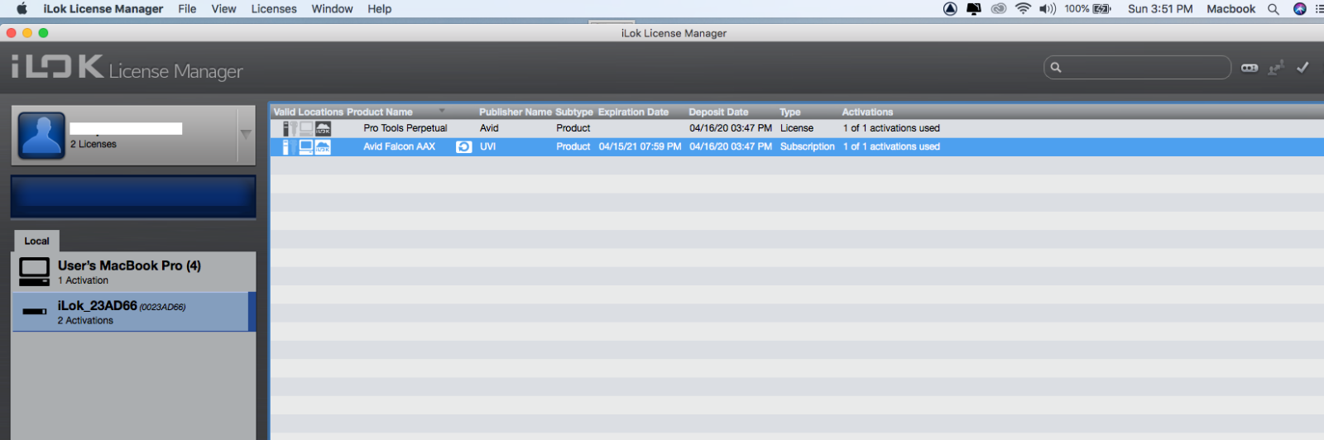Open the Notification Center list icon
Image resolution: width=1324 pixels, height=440 pixels.
(1319, 9)
